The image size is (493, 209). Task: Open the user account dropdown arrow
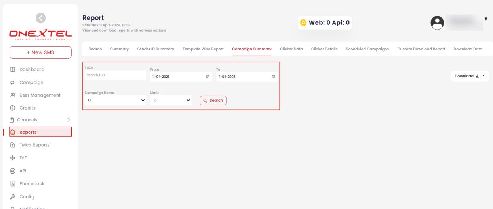pos(486,19)
